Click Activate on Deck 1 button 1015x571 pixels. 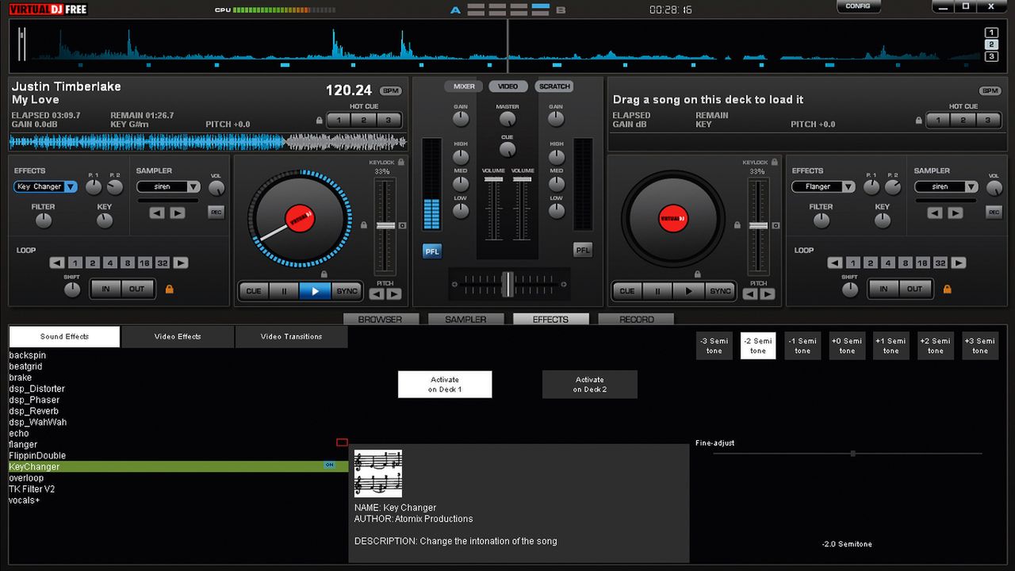(445, 385)
